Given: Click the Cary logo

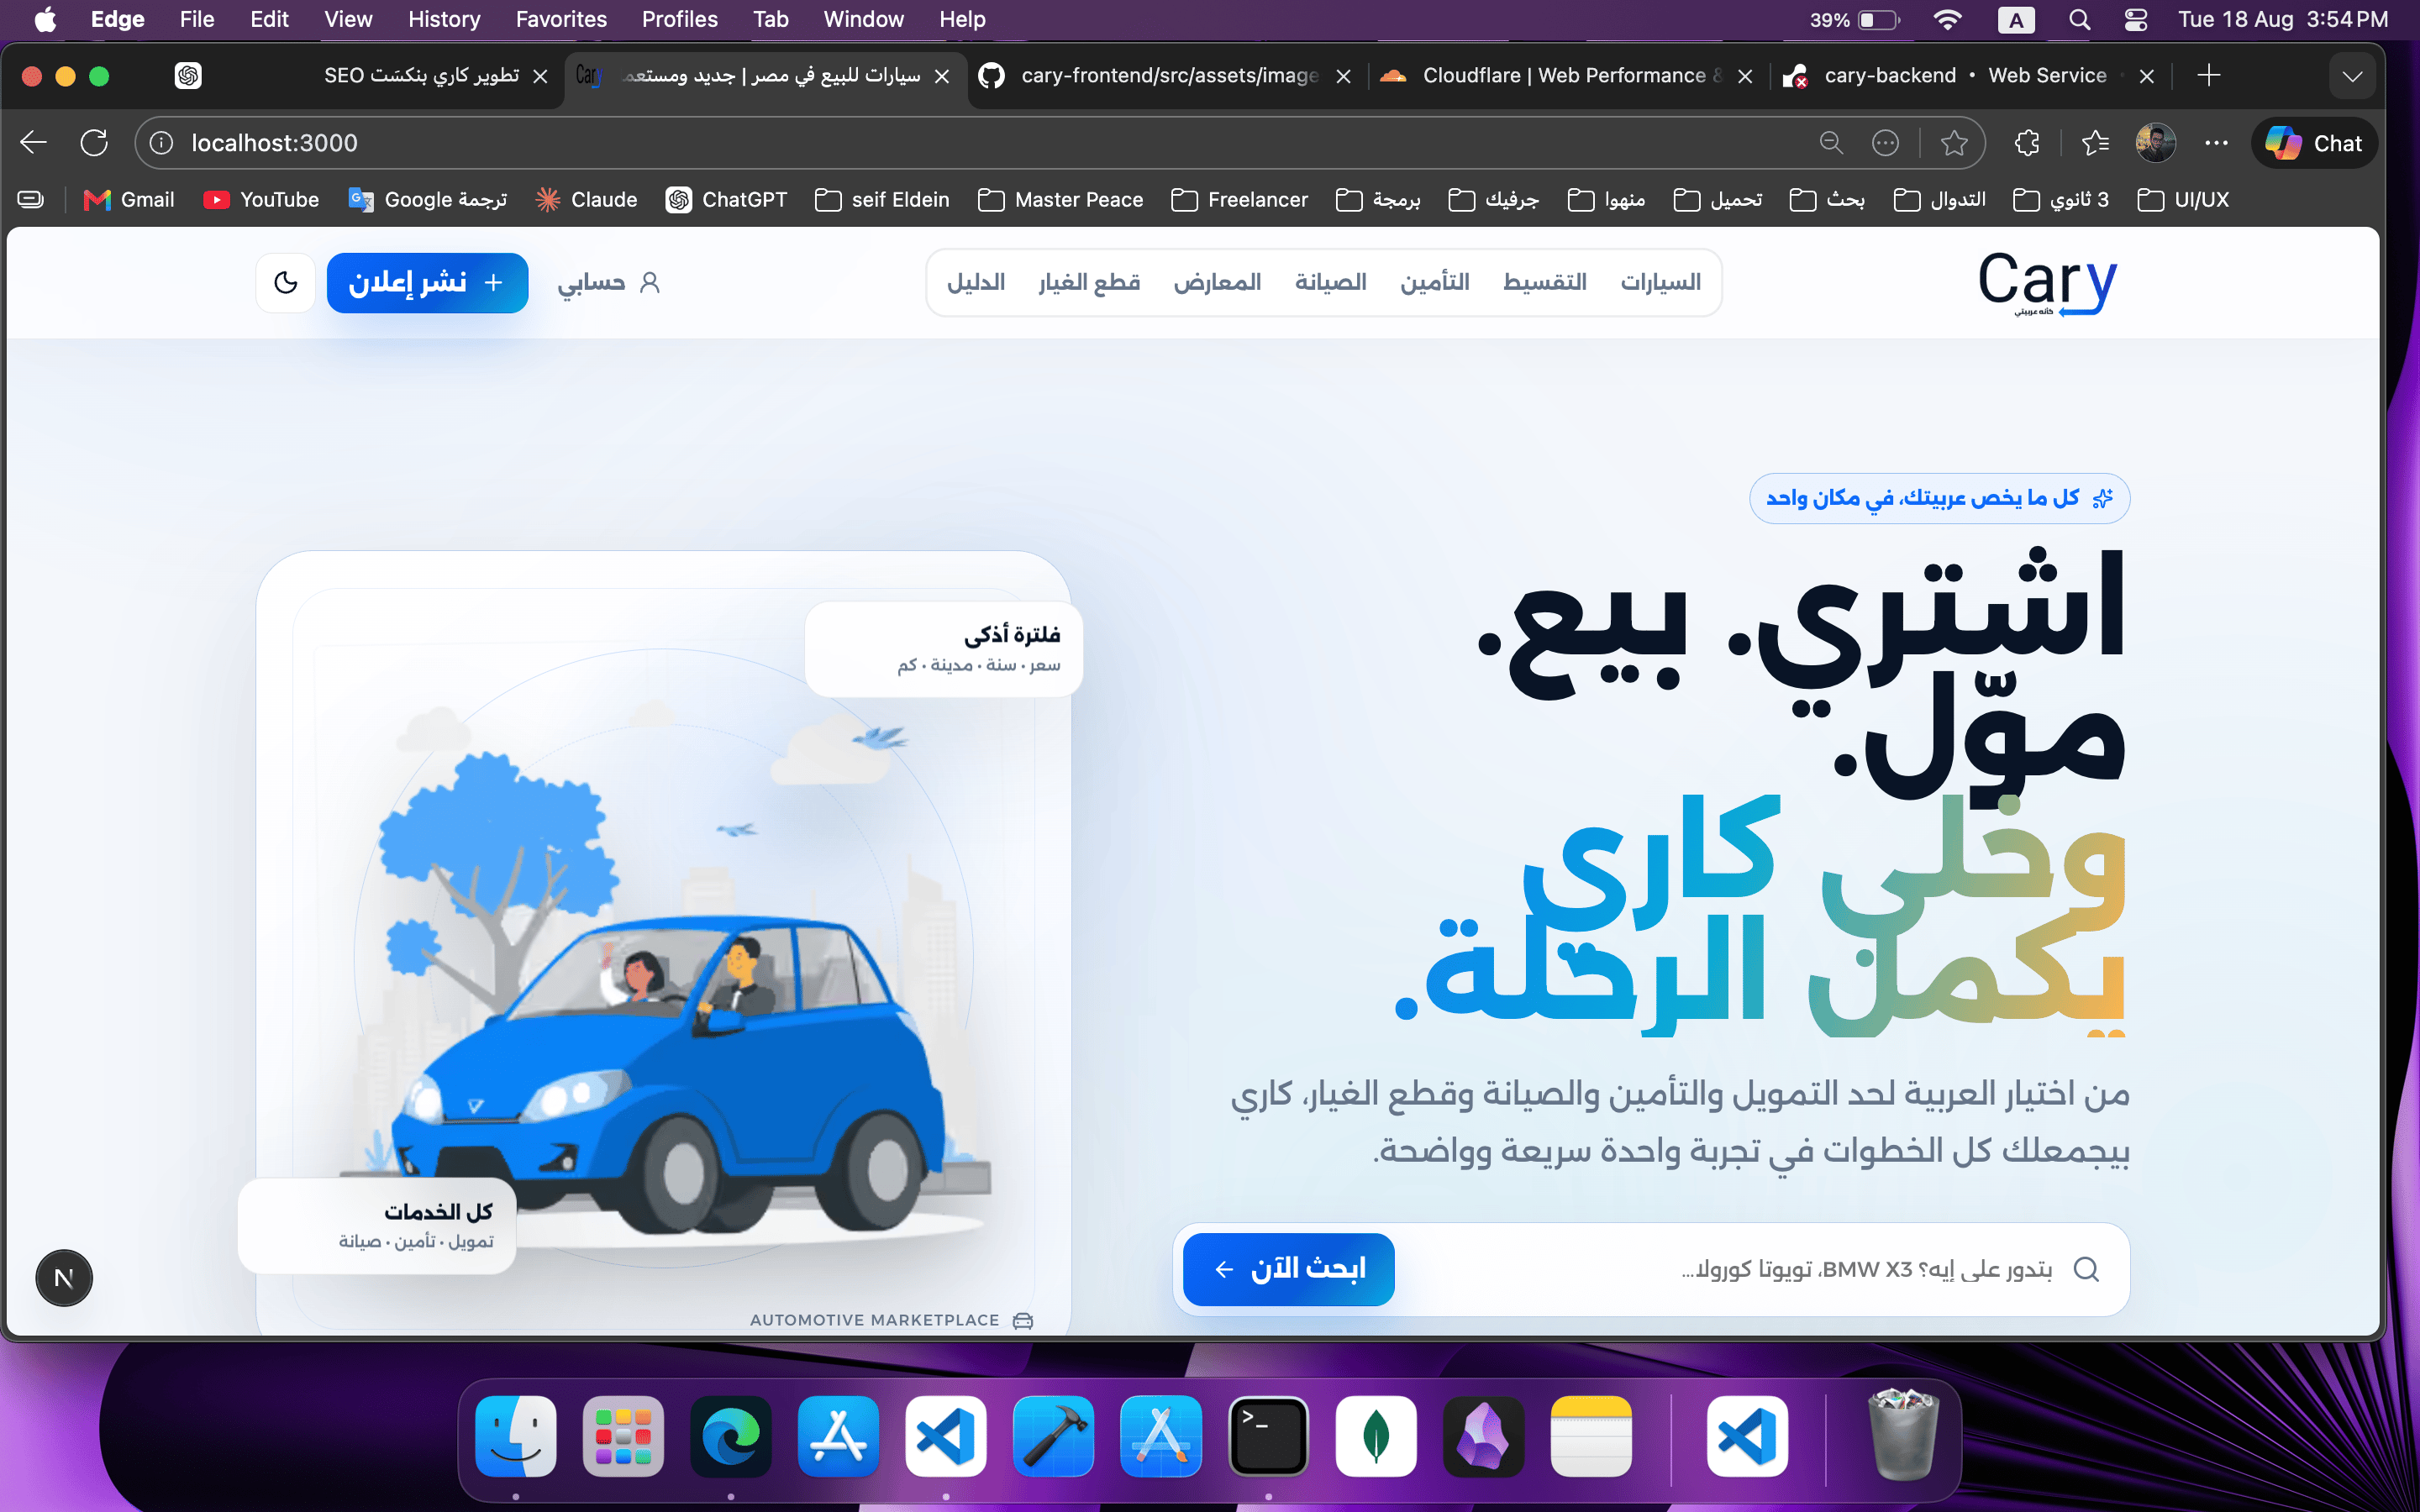Looking at the screenshot, I should [2047, 283].
